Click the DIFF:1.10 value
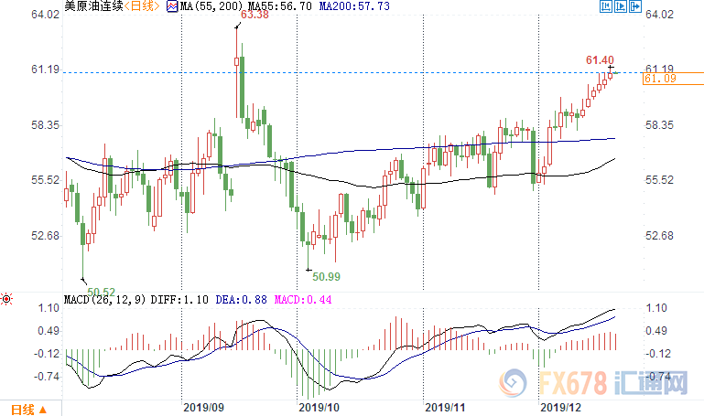Viewport: 704px width, 416px height. click(179, 300)
